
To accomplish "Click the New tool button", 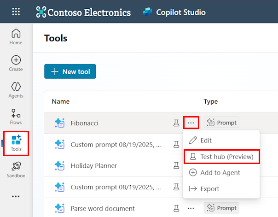I will pos(70,71).
